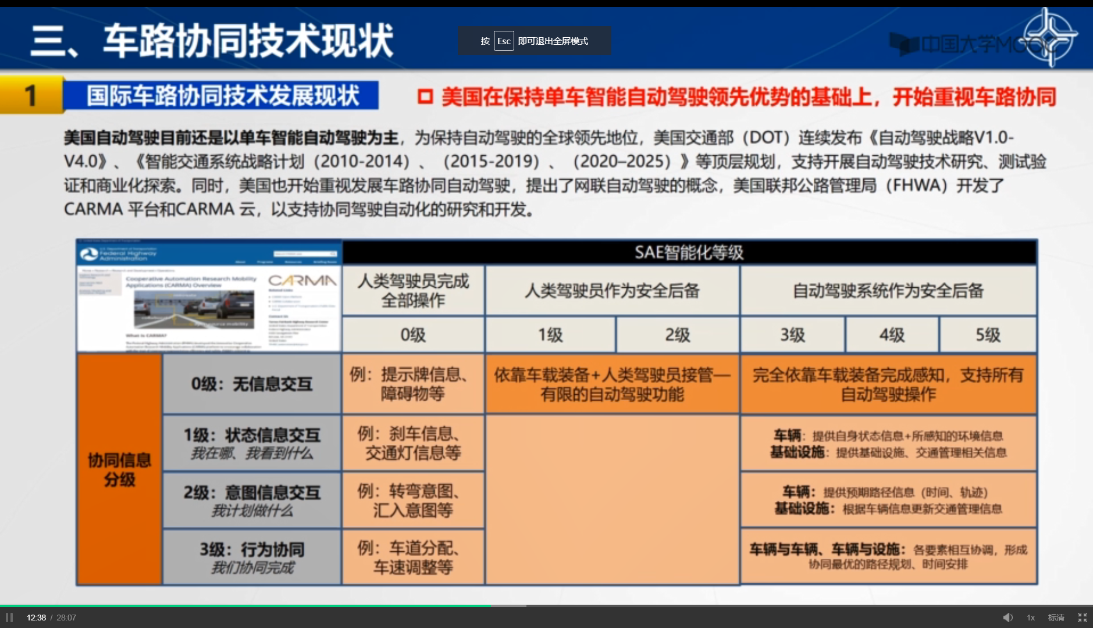Click the CARMA website screenshot thumbnail
Viewport: 1093px width, 628px height.
pyautogui.click(x=209, y=295)
